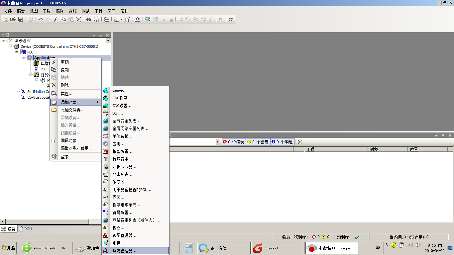Screen dimensions: 454x255
Task: Select the Device (CODESYS Control arm) tree row
Action: (59, 46)
